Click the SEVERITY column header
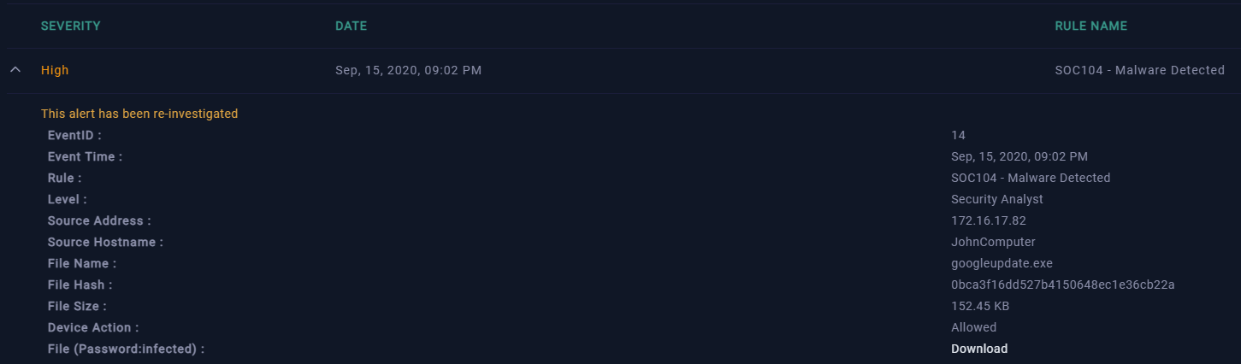This screenshot has width=1241, height=364. tap(70, 26)
